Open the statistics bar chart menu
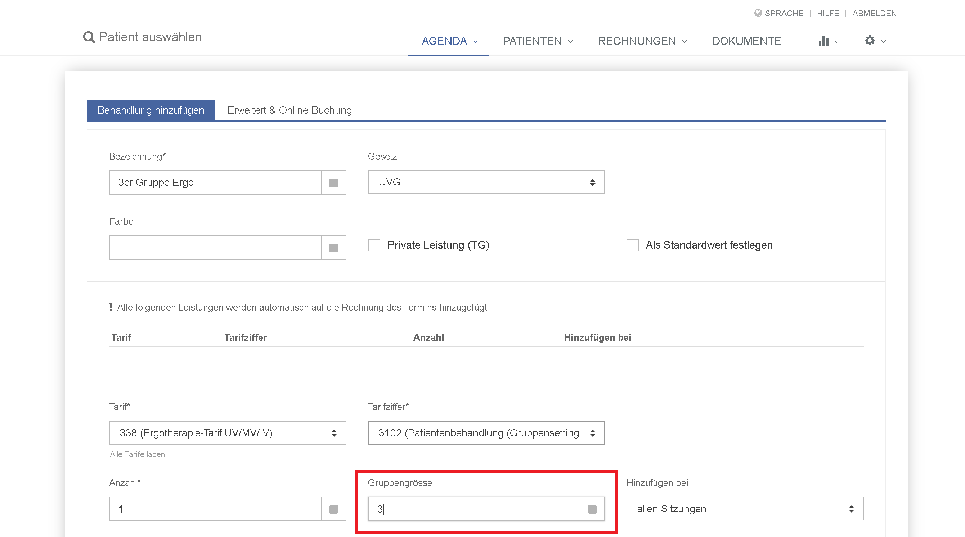Viewport: 965px width, 537px height. pos(824,41)
